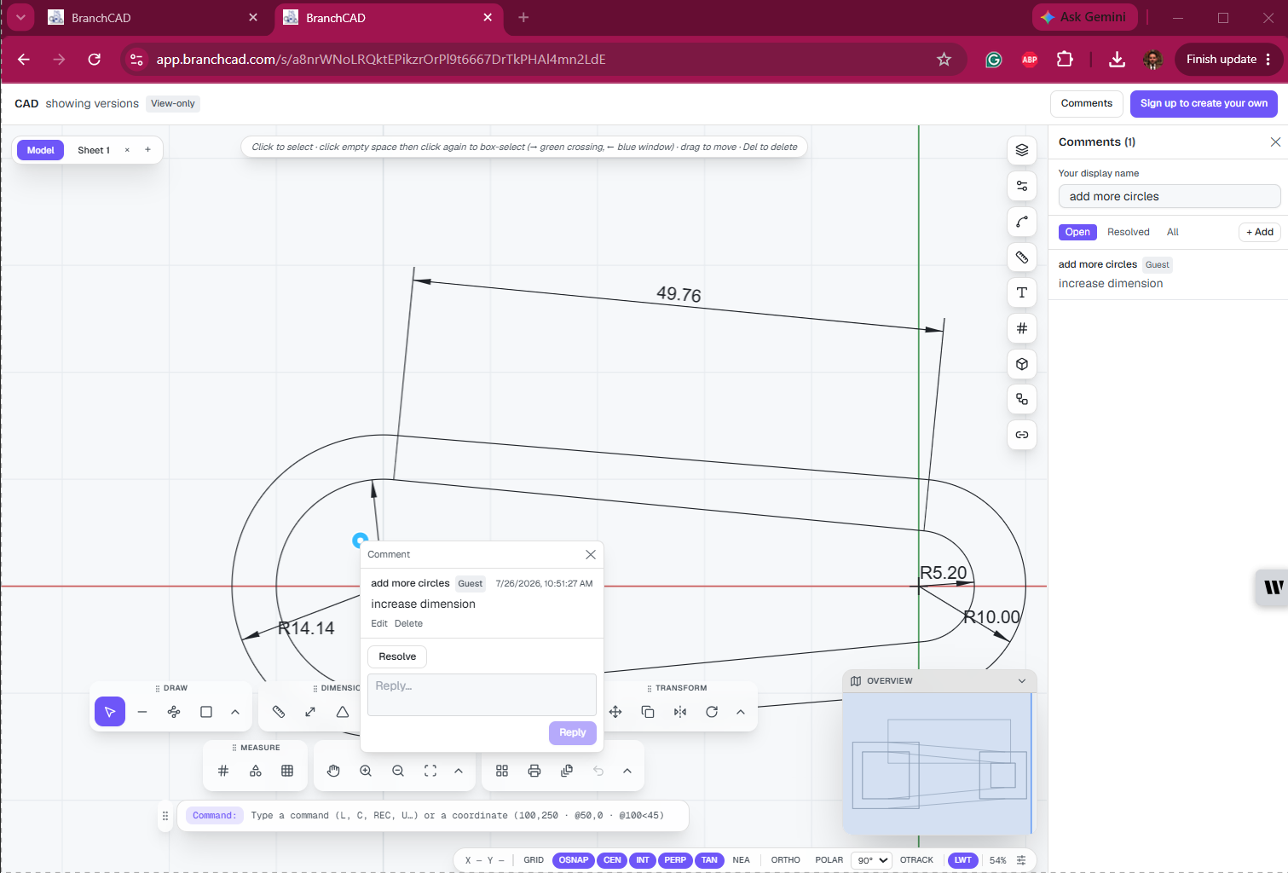
Task: Choose the angular dimension triangle tool
Action: [x=343, y=712]
